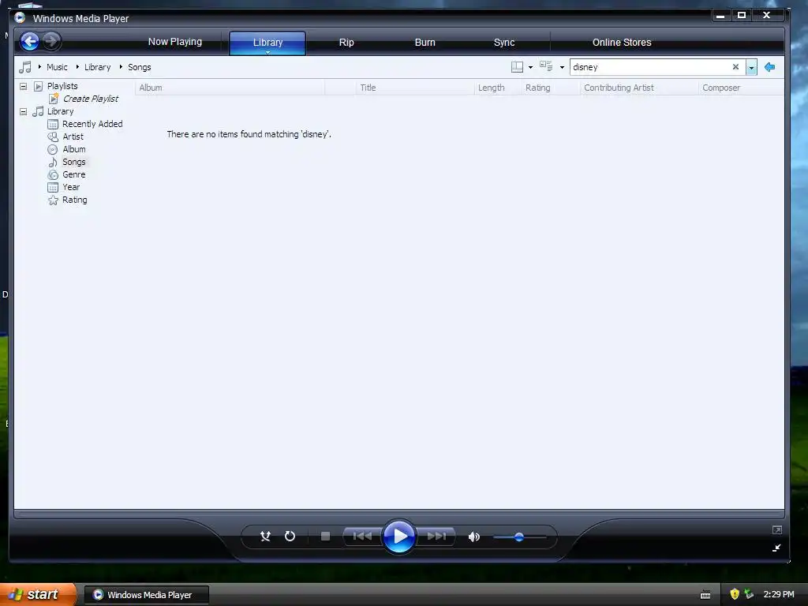Click Windows Media Player taskbar button
This screenshot has width=808, height=606.
pyautogui.click(x=146, y=595)
